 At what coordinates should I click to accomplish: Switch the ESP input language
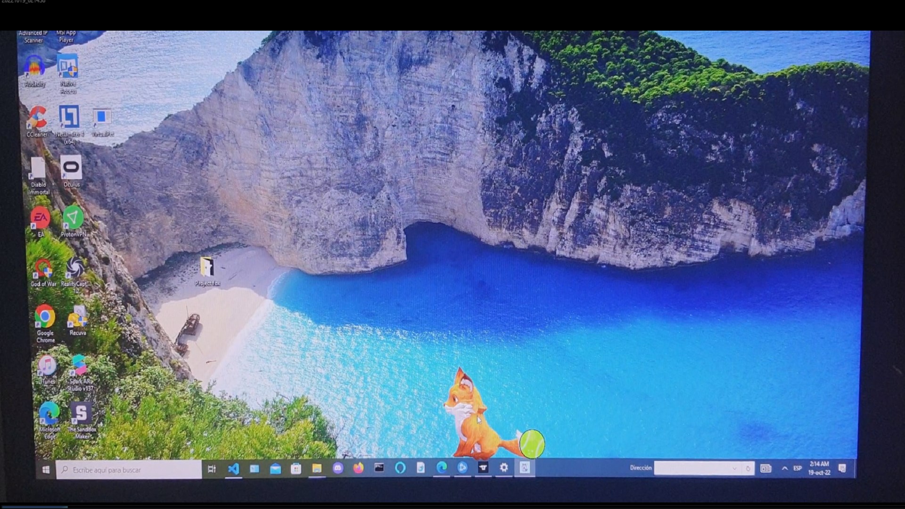click(798, 468)
